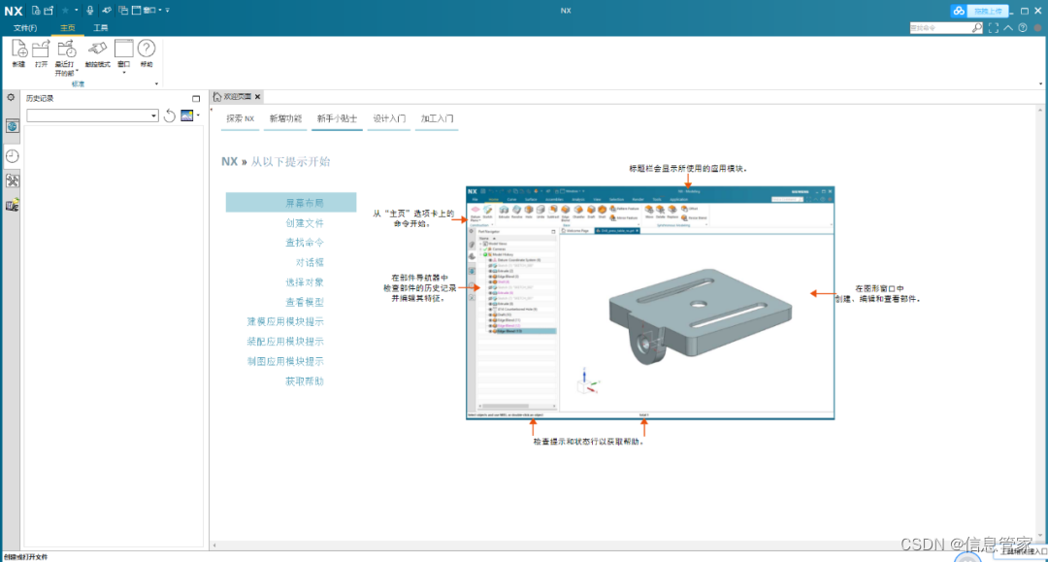
Task: Toggle the full screen bracket icon
Action: pos(994,28)
